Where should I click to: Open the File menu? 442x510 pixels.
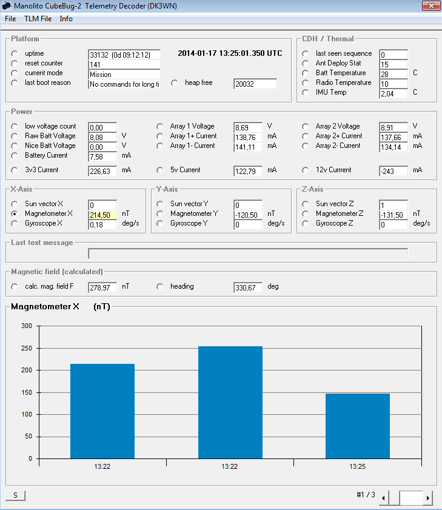pos(10,19)
